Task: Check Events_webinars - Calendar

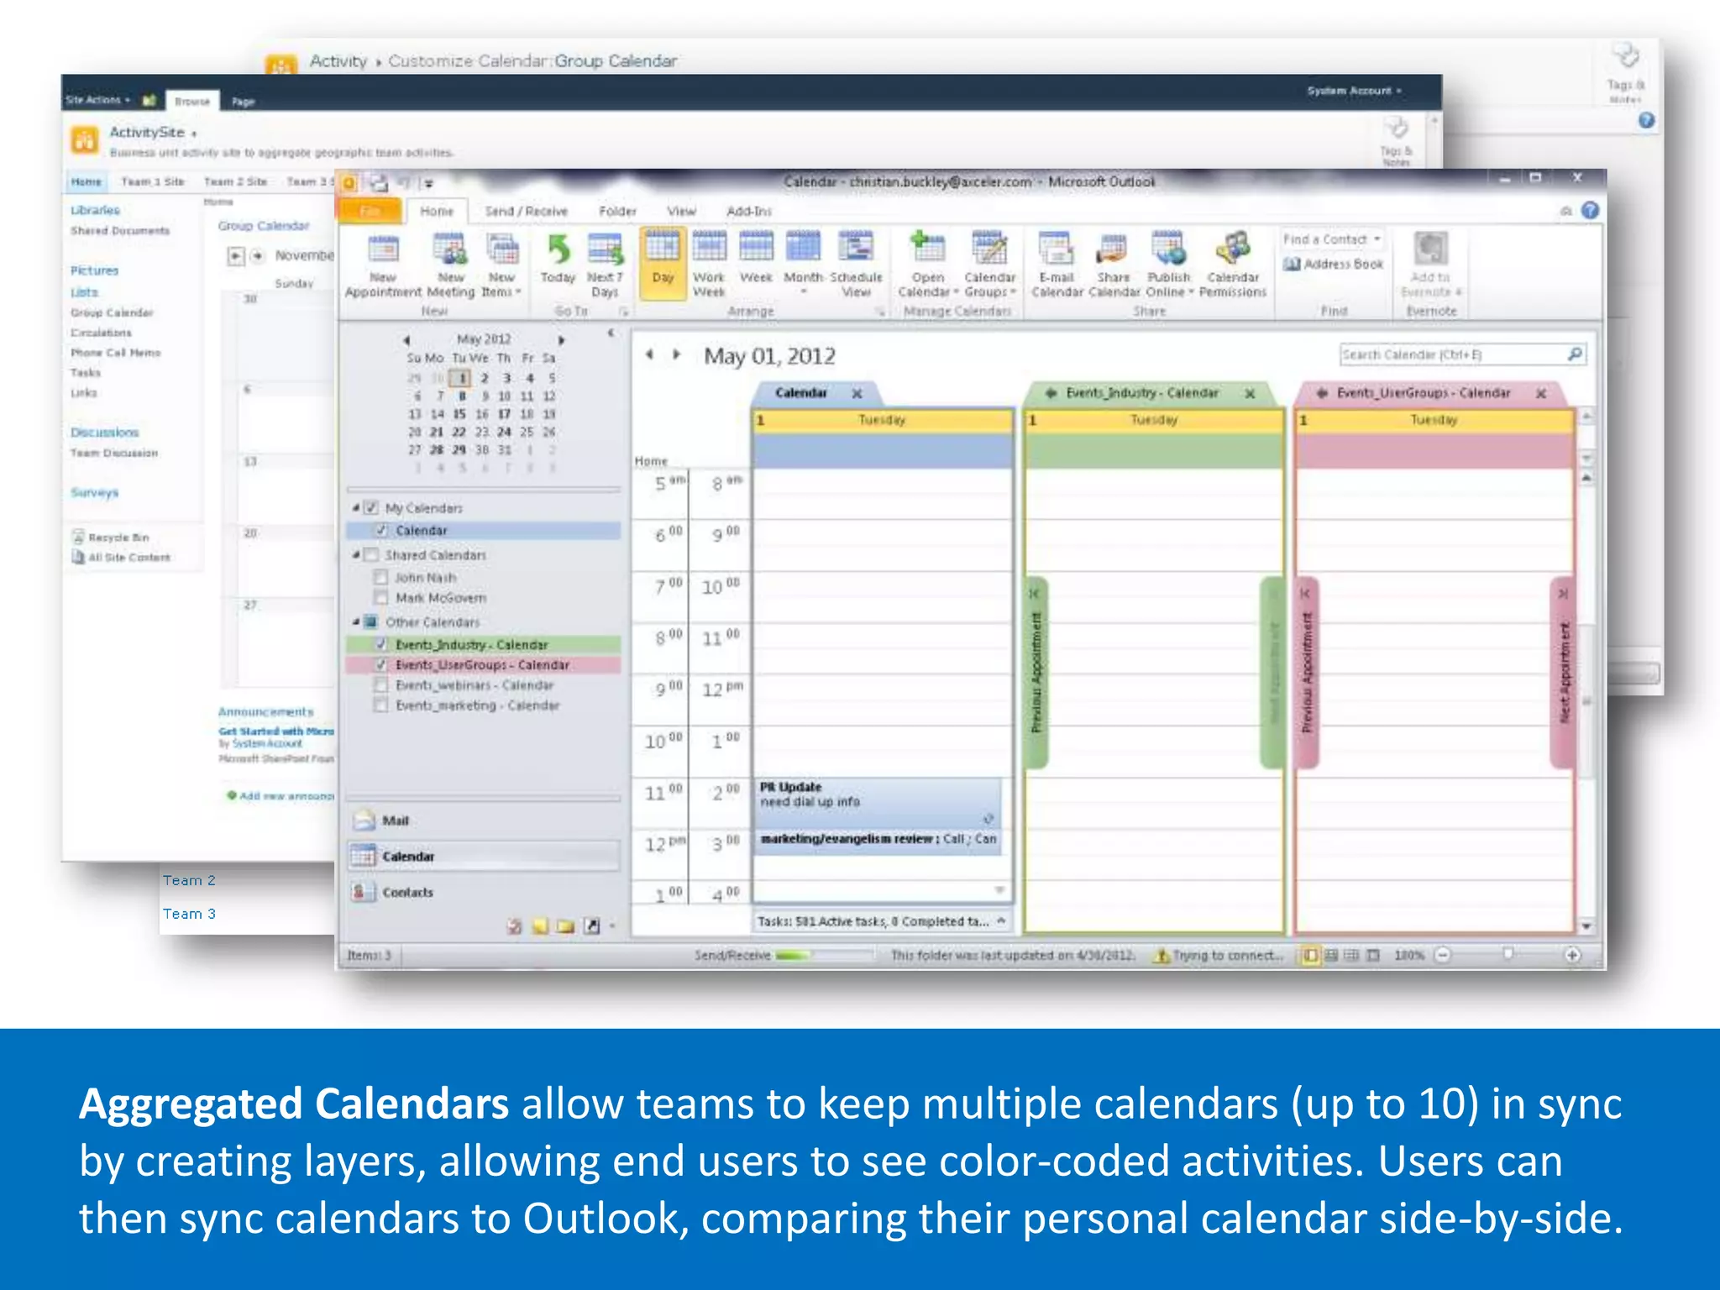Action: point(380,685)
